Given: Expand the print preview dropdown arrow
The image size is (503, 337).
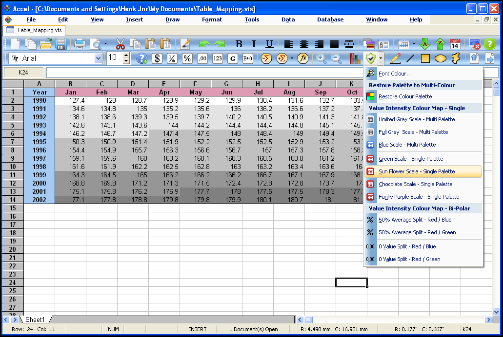Looking at the screenshot, I should (x=105, y=44).
